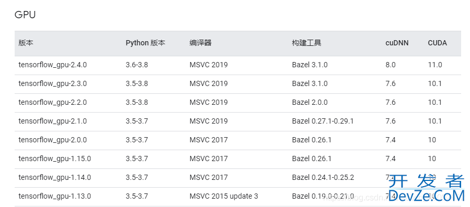Select the tensorflow_gpu-1.14.0 cell
The height and width of the screenshot is (207, 470).
click(54, 178)
